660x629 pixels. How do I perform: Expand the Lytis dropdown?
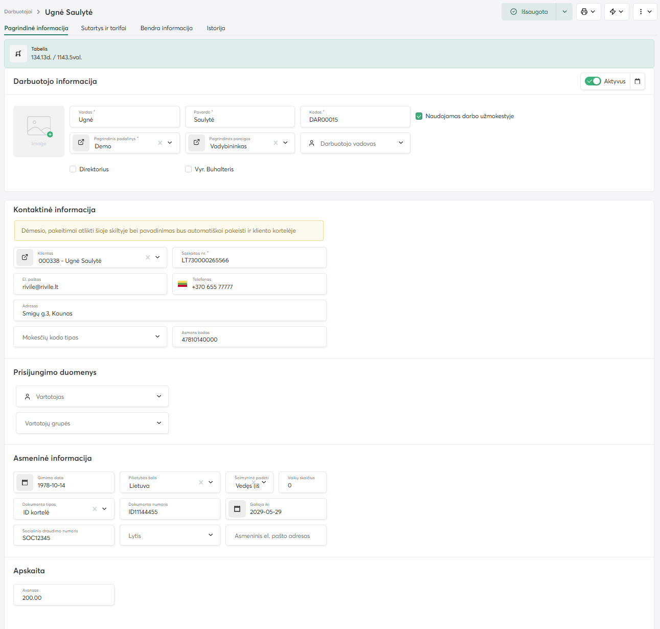coord(210,535)
